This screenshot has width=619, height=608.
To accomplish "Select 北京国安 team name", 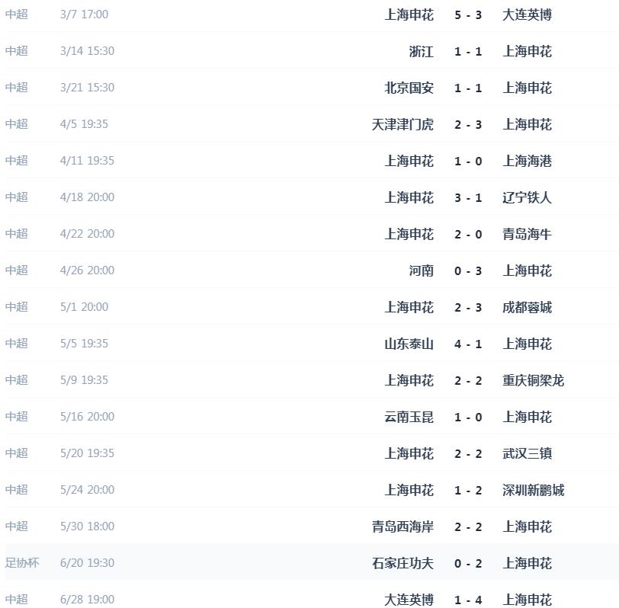I will 409,88.
